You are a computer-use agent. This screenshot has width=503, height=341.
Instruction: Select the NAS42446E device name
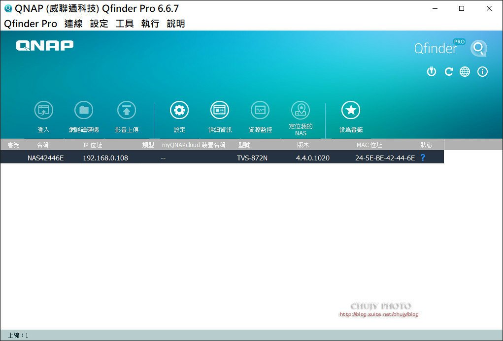(x=45, y=157)
